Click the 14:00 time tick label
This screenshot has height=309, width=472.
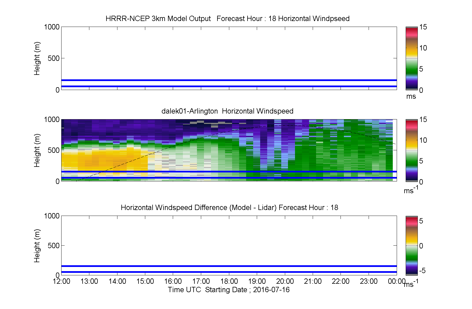(117, 281)
